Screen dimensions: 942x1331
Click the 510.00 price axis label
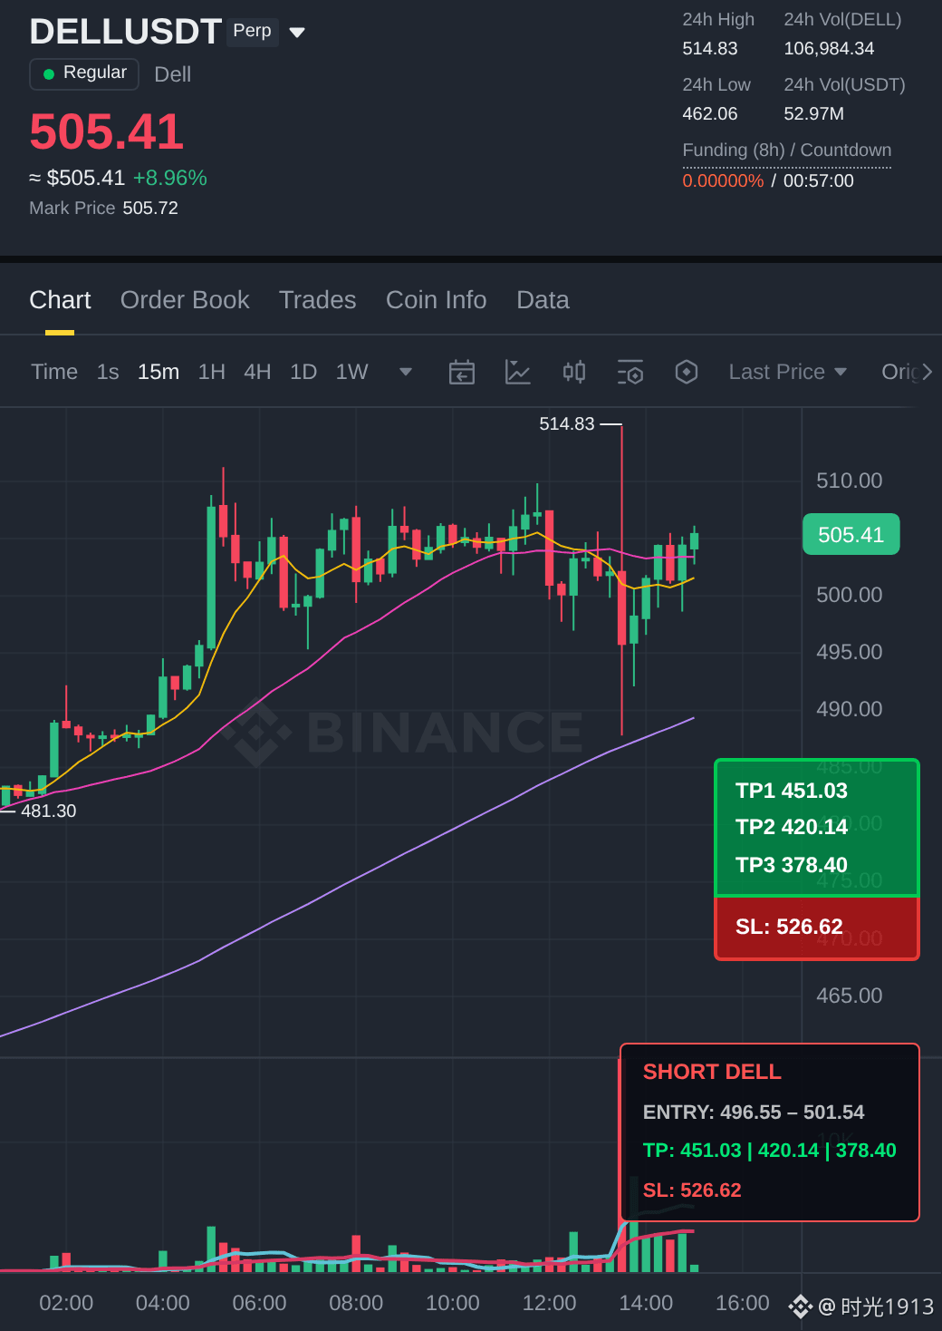coord(850,481)
